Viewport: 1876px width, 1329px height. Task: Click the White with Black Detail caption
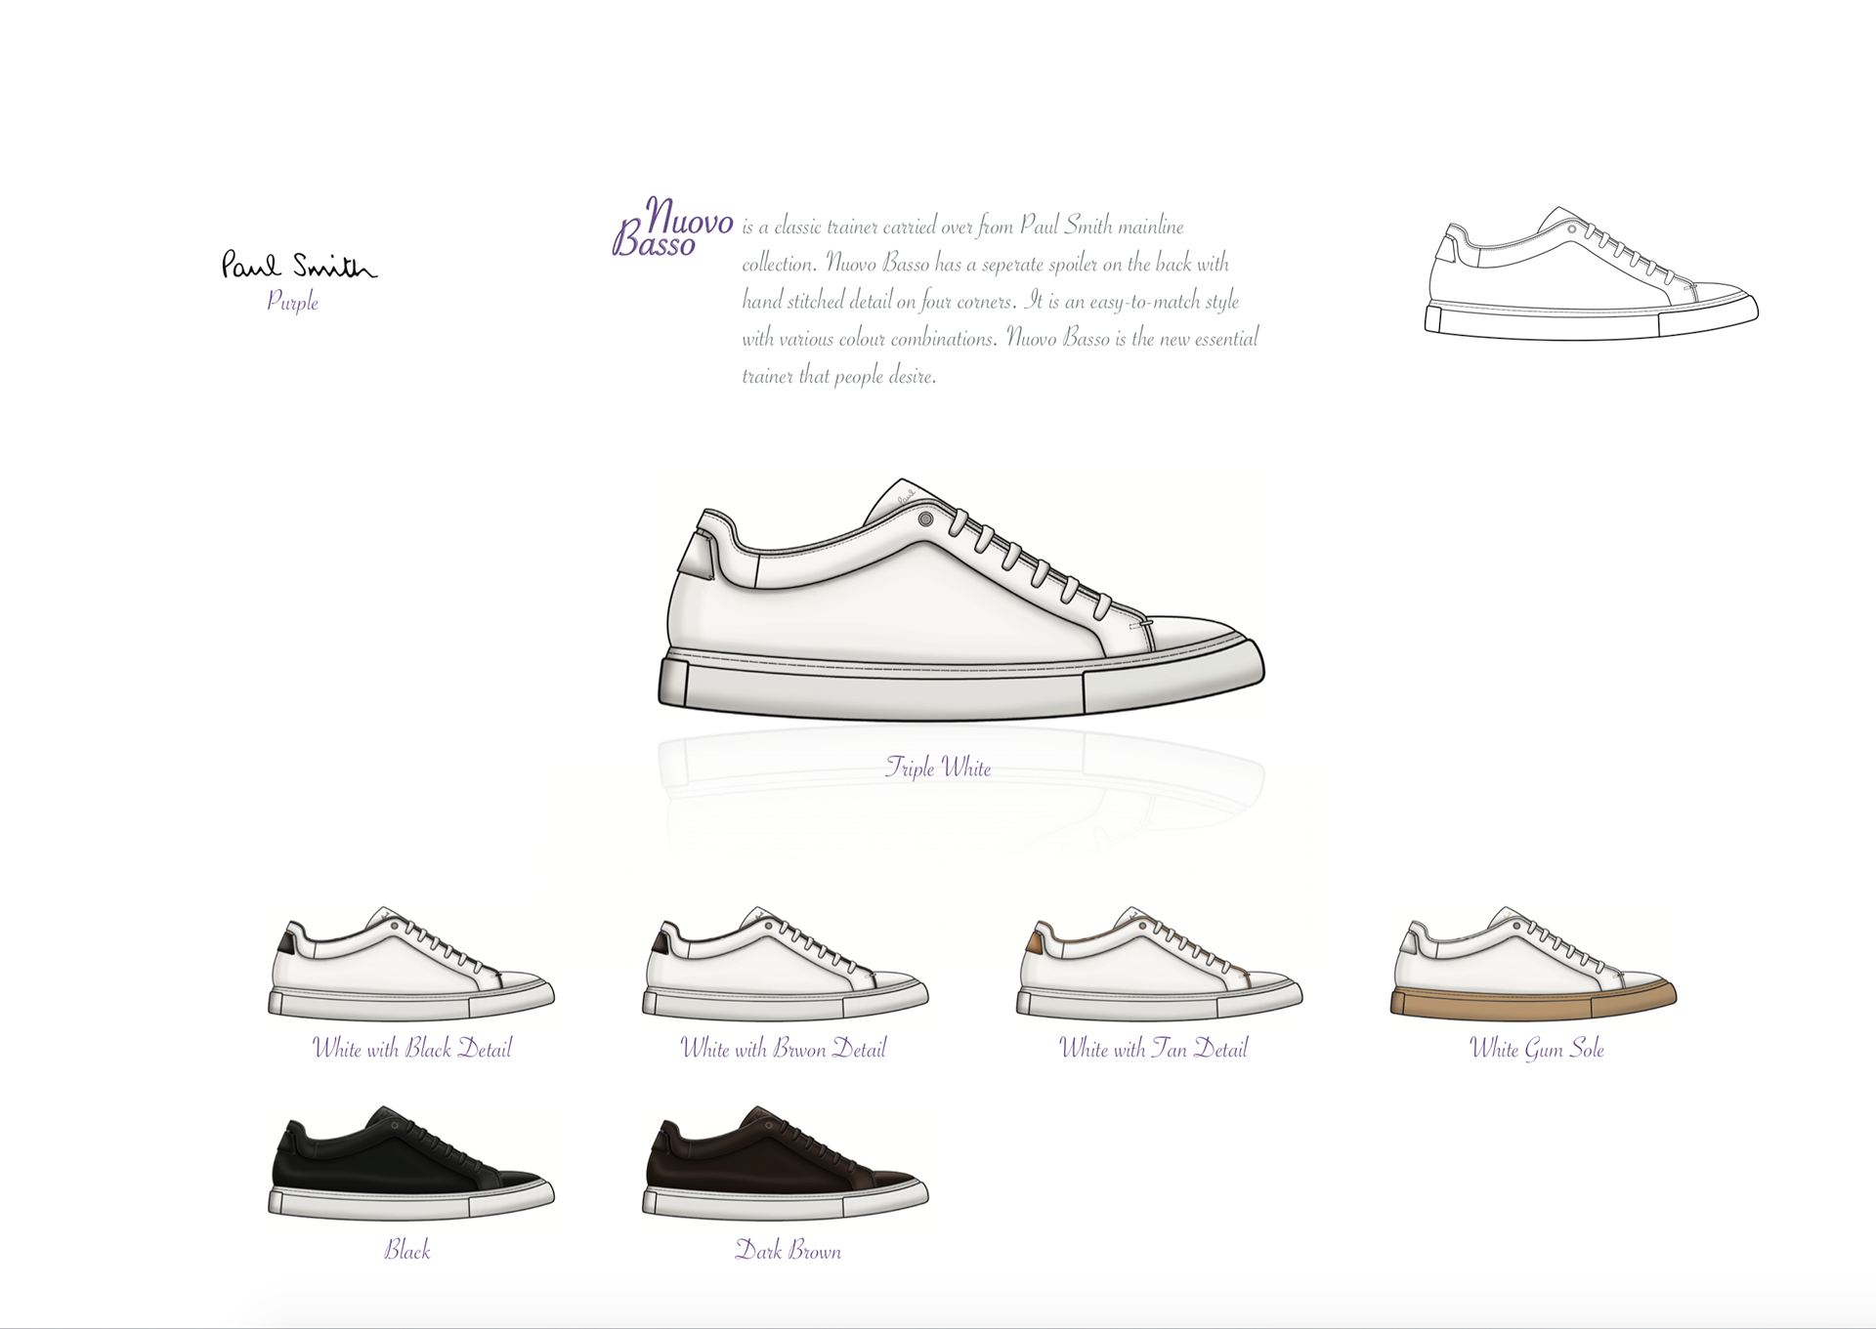pyautogui.click(x=411, y=1049)
